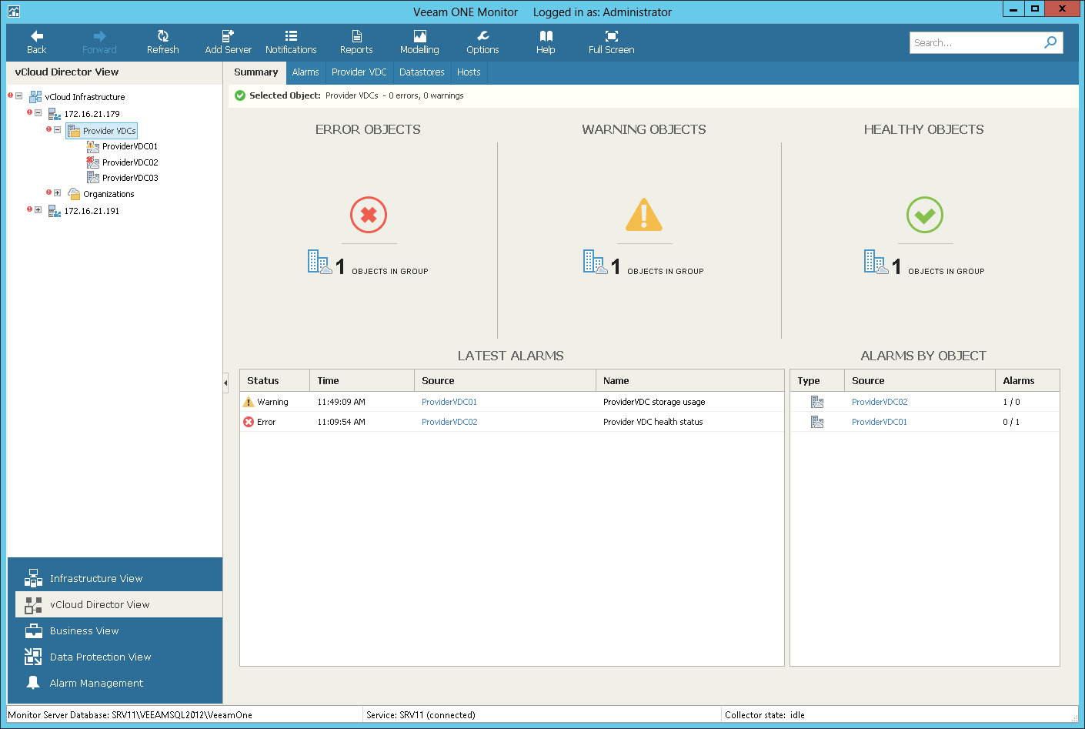Collapse the 172.16.21.179 server node
The height and width of the screenshot is (729, 1085).
point(38,113)
